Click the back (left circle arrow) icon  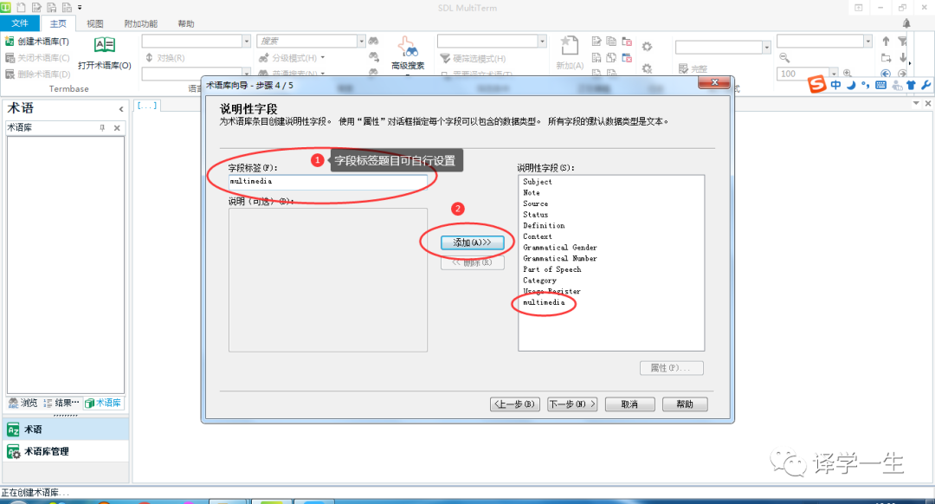tap(886, 74)
